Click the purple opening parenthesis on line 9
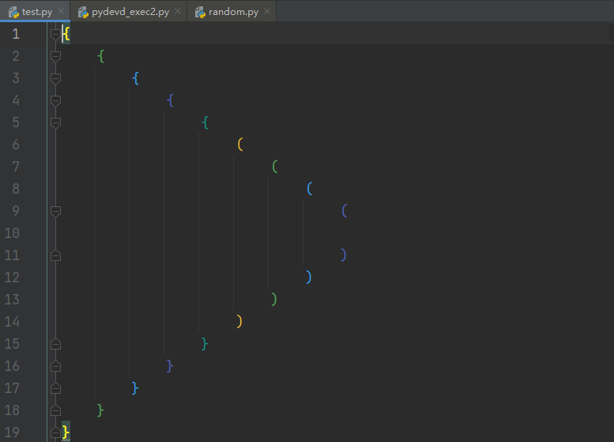The image size is (614, 442). click(345, 211)
